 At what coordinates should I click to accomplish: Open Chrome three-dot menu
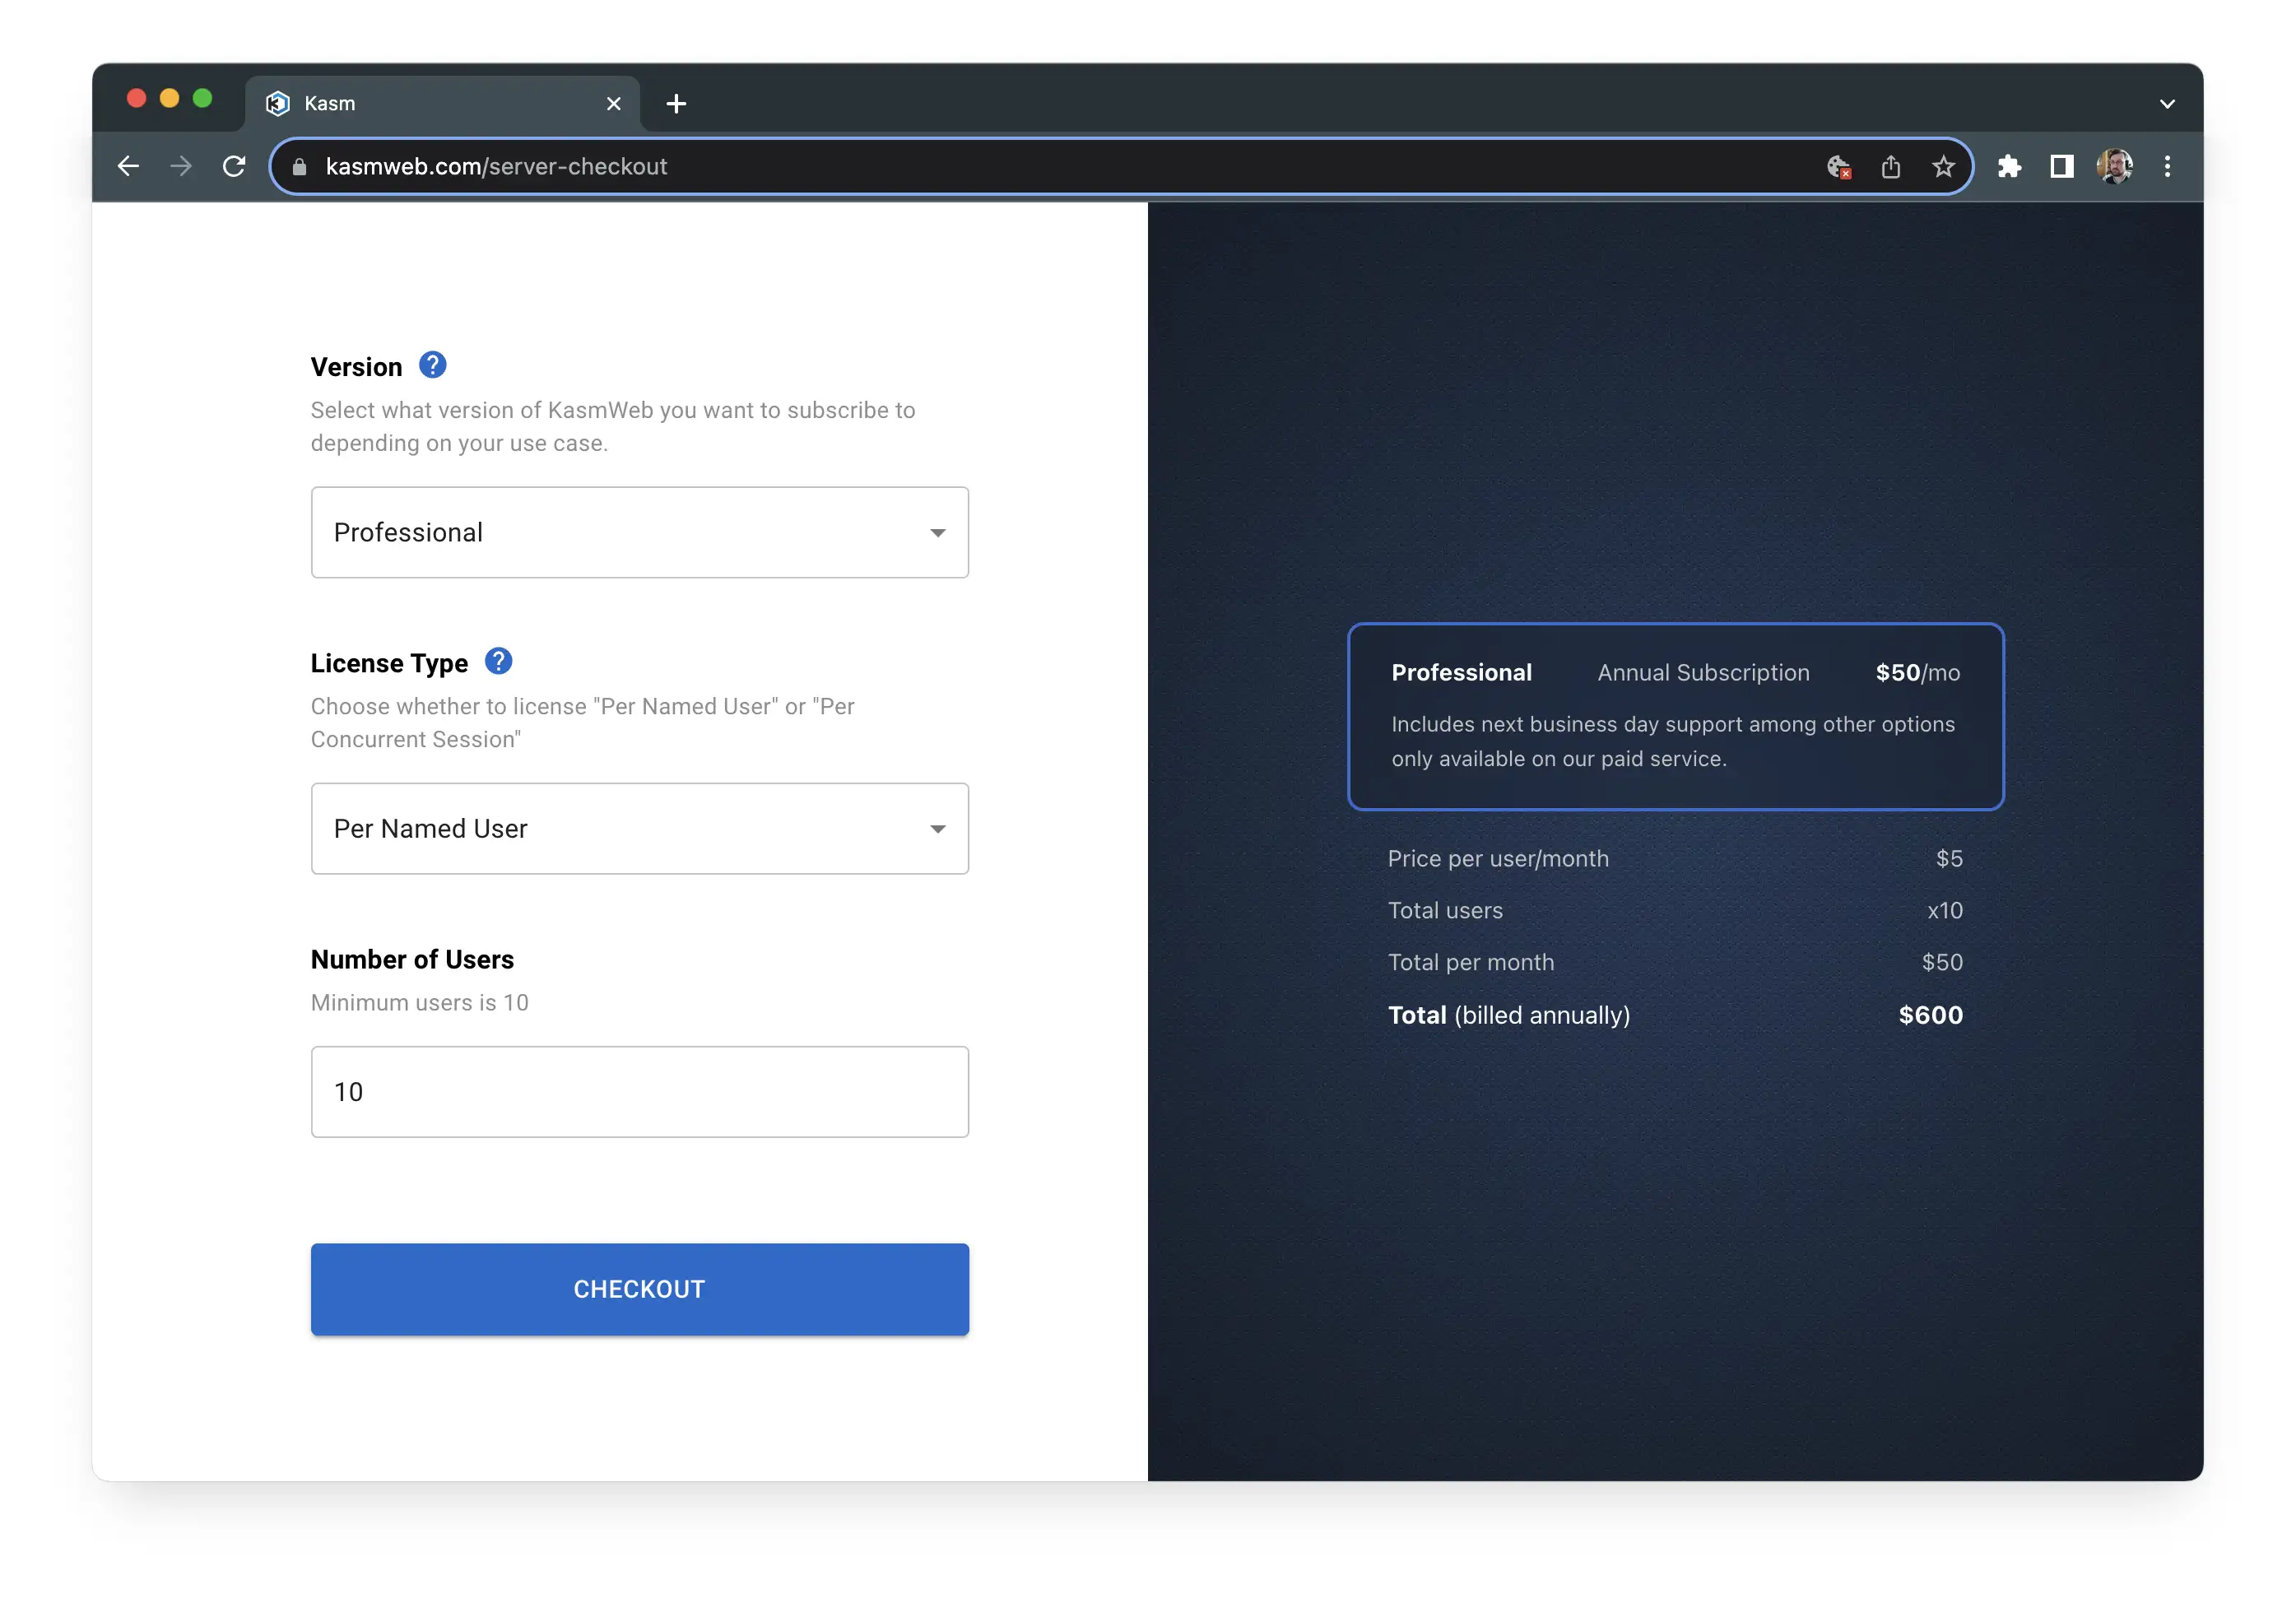(x=2167, y=166)
